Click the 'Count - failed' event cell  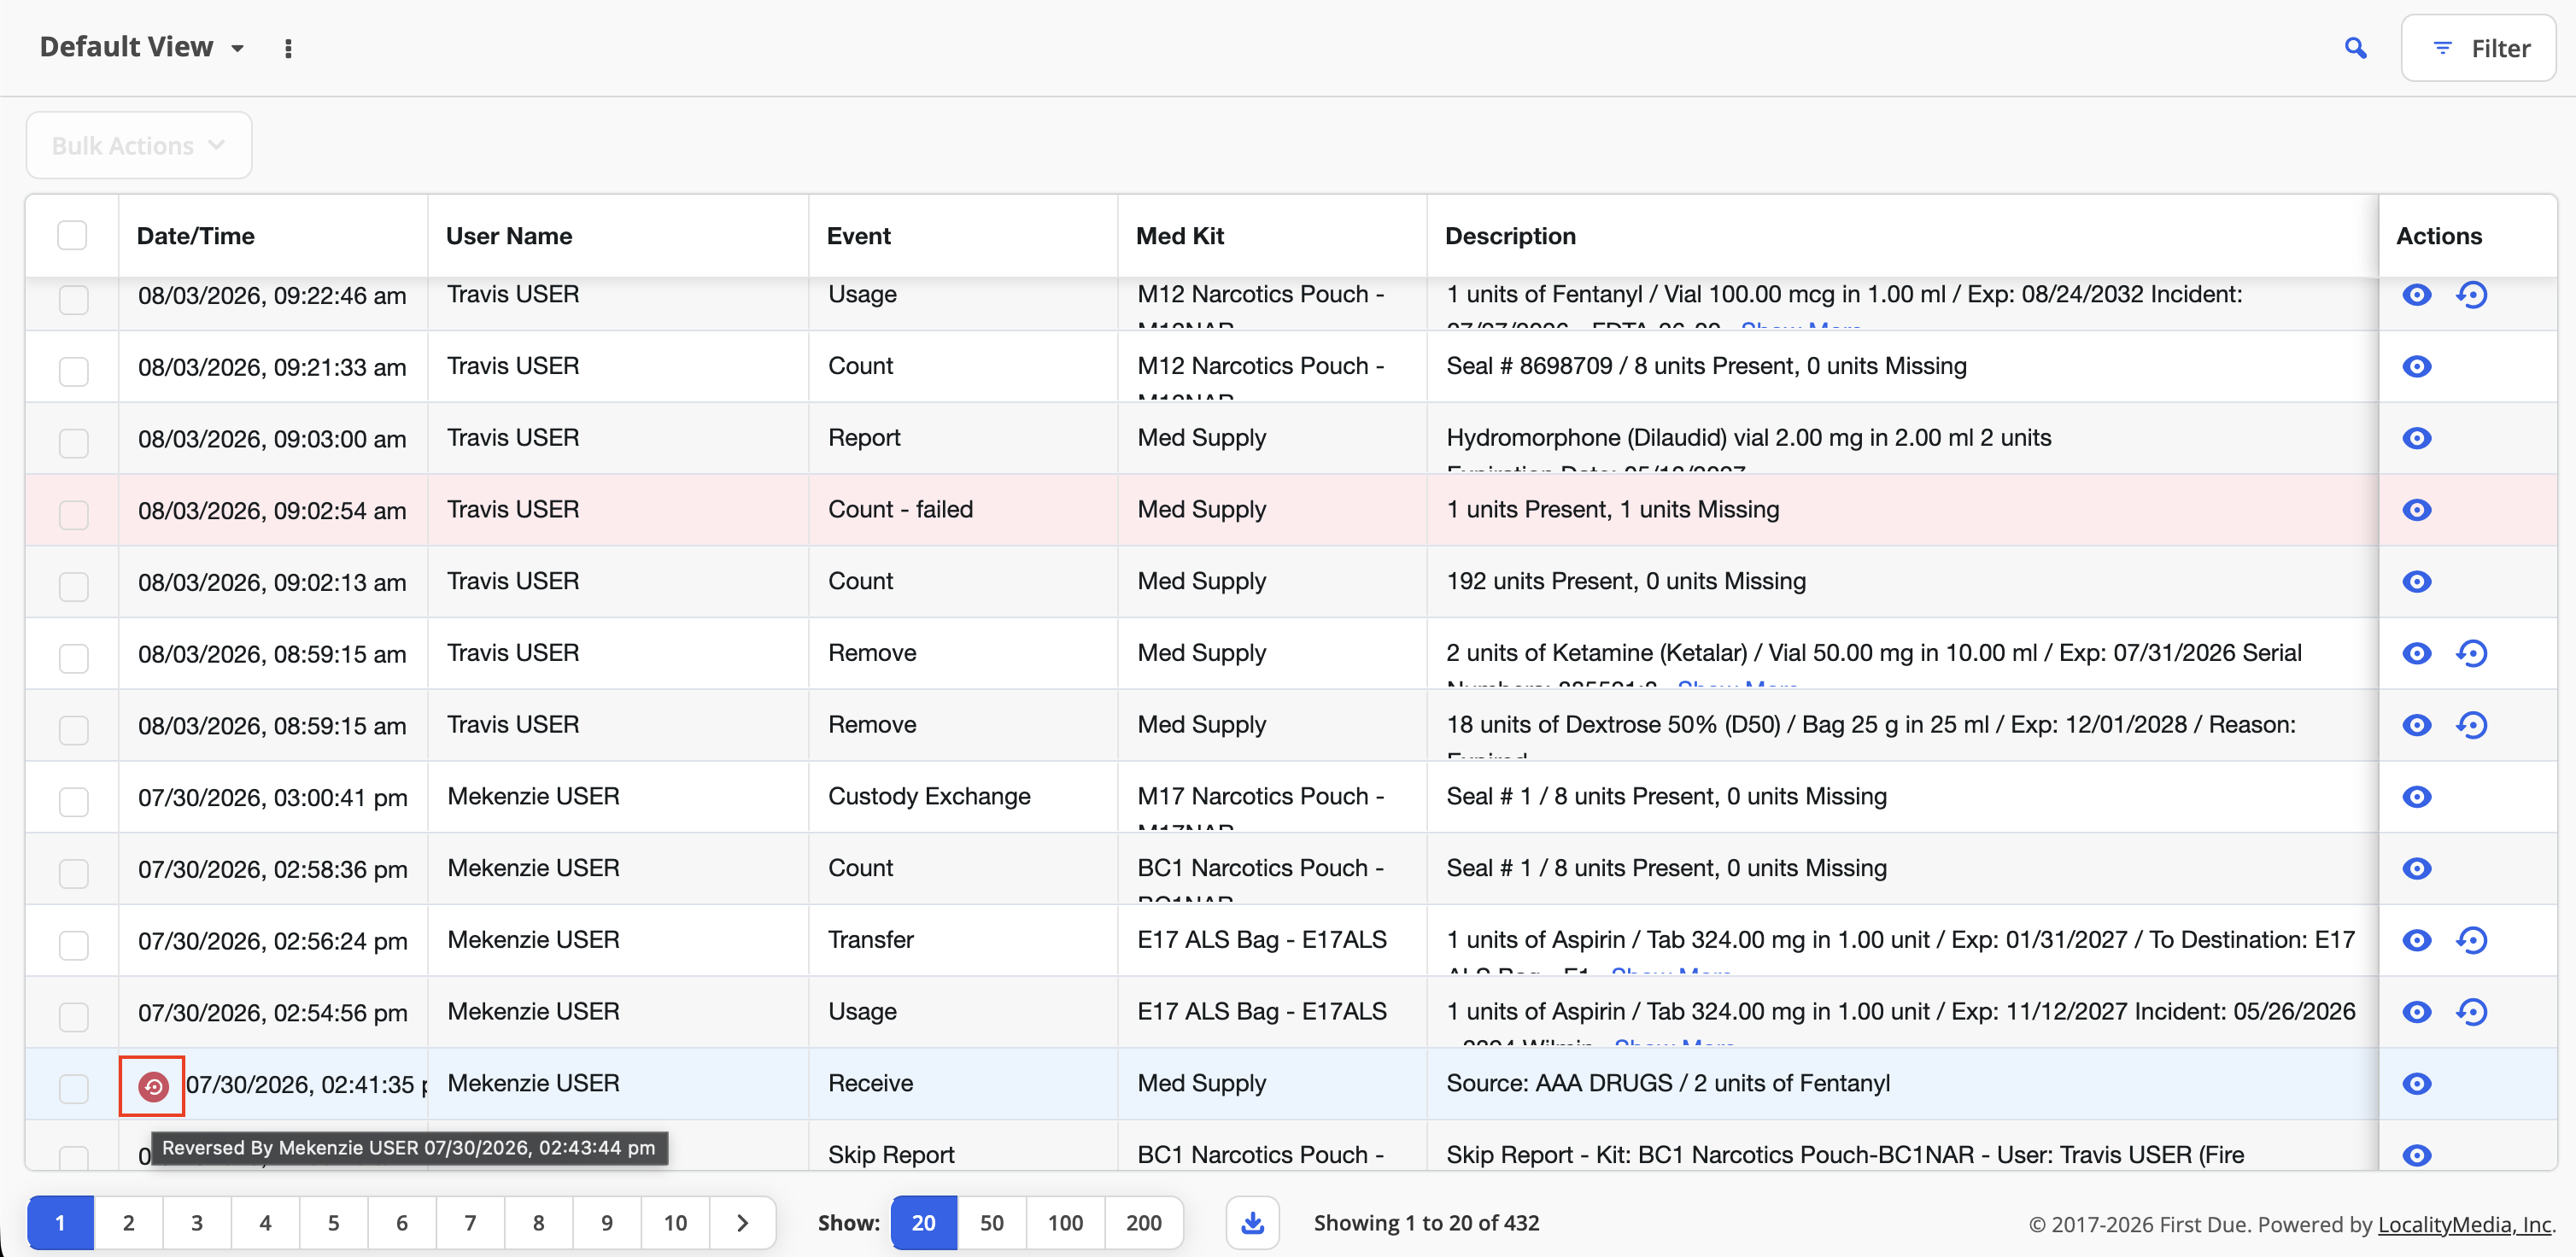click(900, 509)
